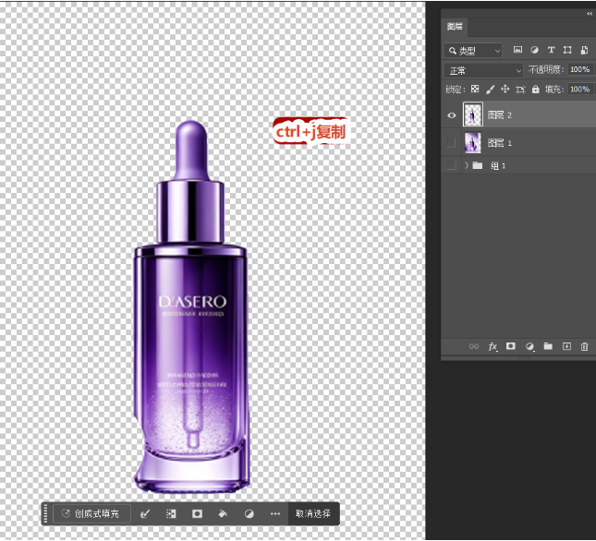
Task: Hide 图层 2 with eye icon
Action: pos(452,115)
